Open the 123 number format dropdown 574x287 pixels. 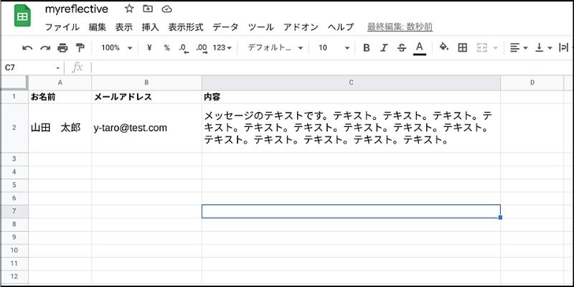tap(222, 47)
